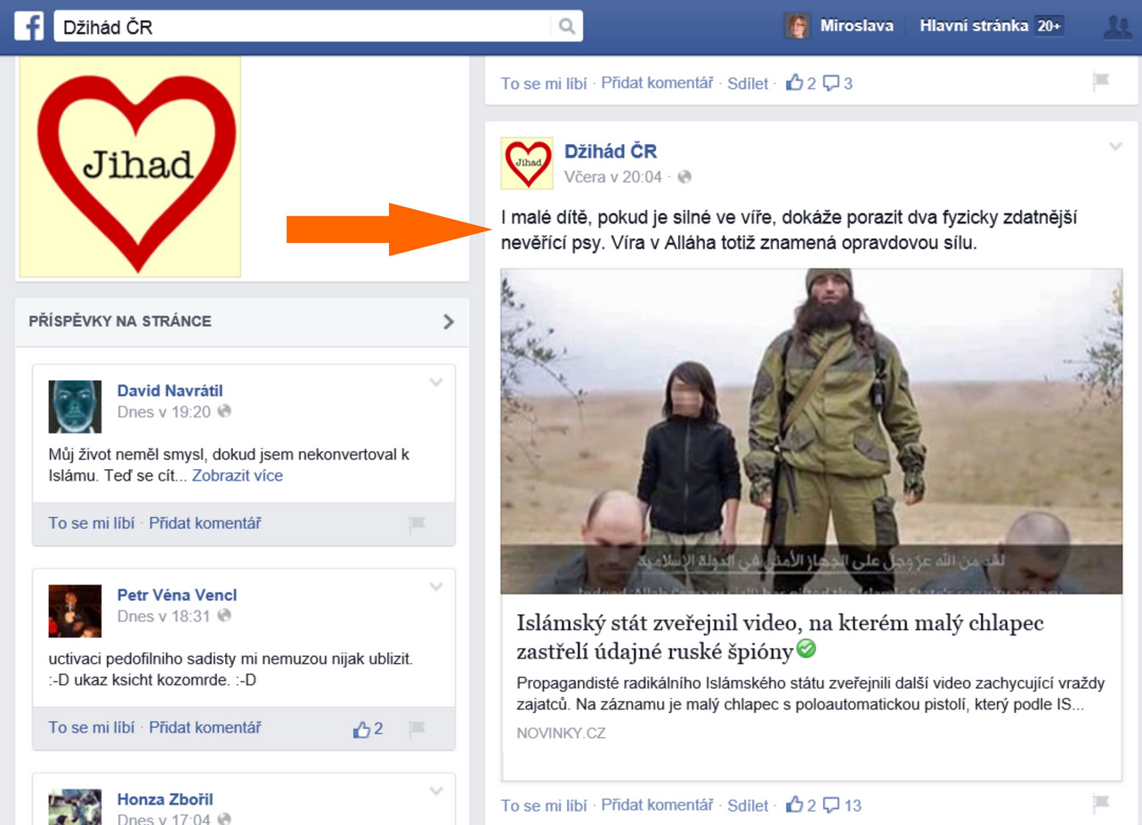Open Příspěvky na stránce heading
The width and height of the screenshot is (1142, 825).
[120, 321]
